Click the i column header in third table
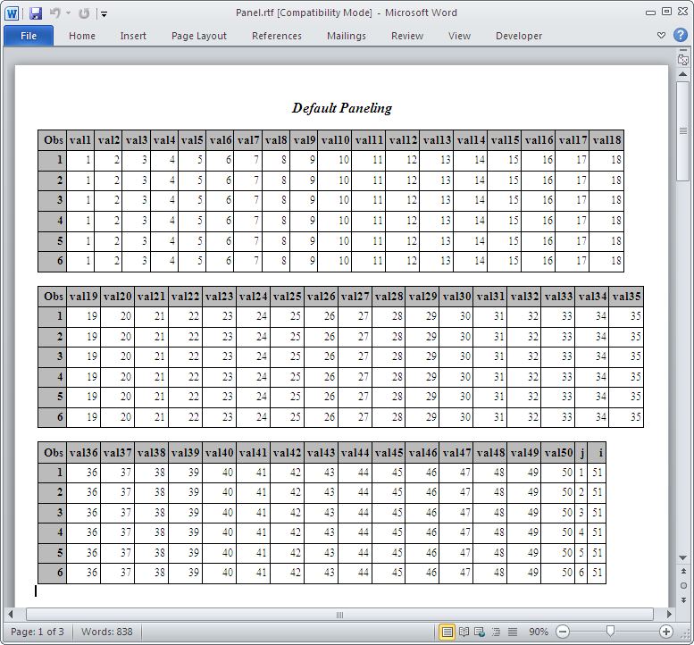The width and height of the screenshot is (694, 645). coord(597,453)
